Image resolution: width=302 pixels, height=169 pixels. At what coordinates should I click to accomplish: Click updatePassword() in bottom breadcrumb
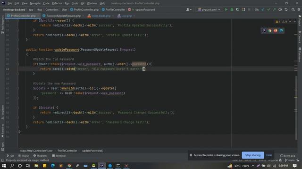pyautogui.click(x=92, y=151)
